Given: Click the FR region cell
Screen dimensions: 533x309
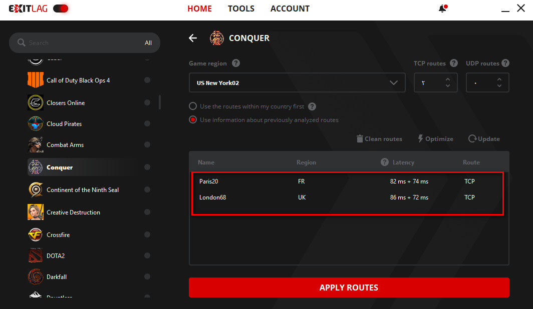Looking at the screenshot, I should [301, 181].
